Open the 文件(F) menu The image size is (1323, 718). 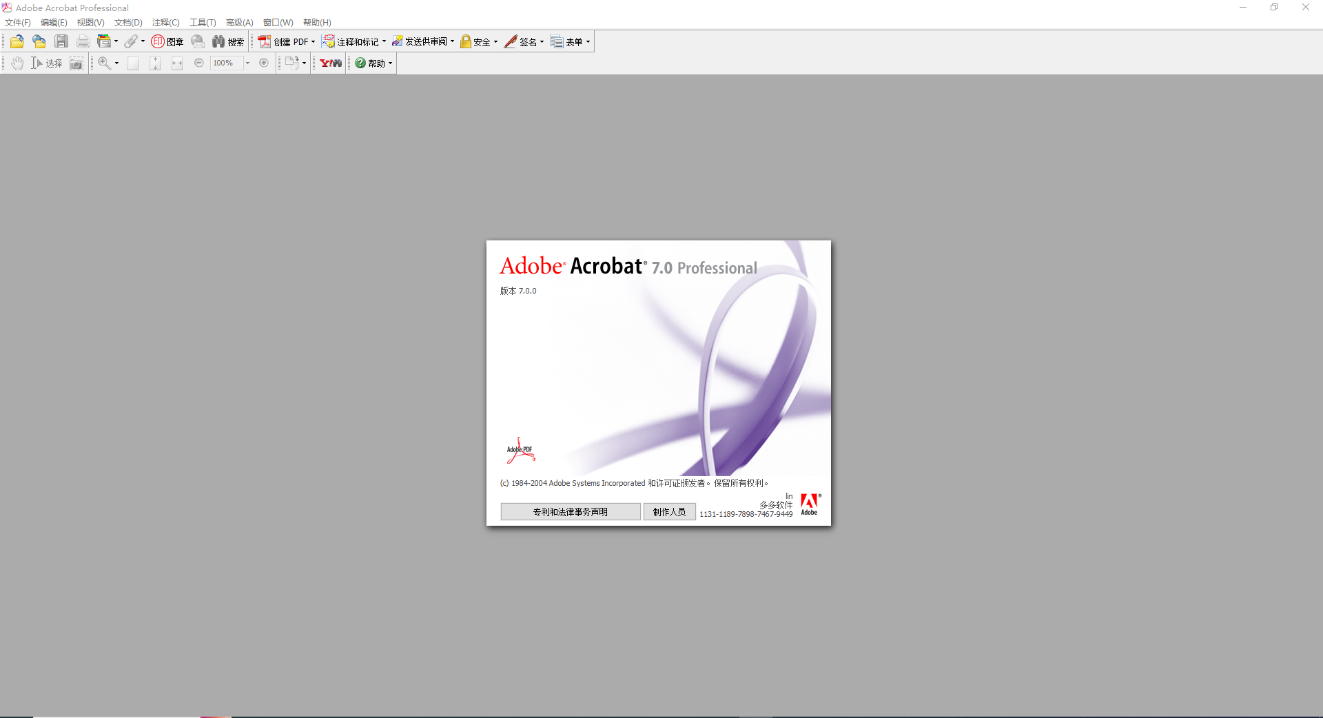[18, 23]
